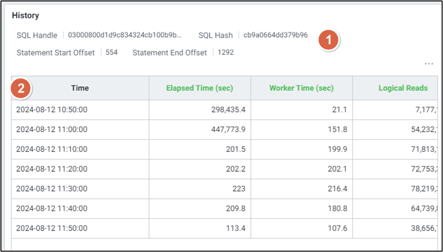Viewport: 443px width, 252px height.
Task: Select the 2024-08-12 11:50:00 row
Action: (x=52, y=228)
